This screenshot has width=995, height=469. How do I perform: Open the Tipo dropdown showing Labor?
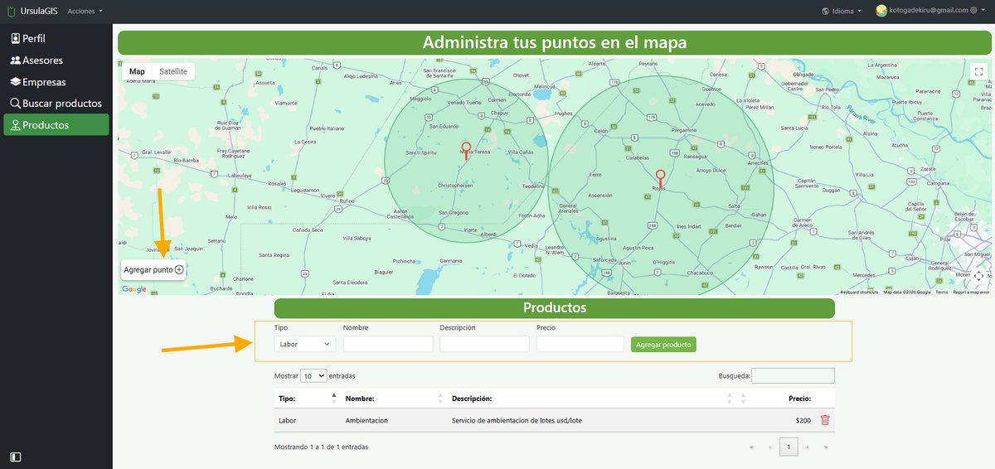click(x=305, y=344)
